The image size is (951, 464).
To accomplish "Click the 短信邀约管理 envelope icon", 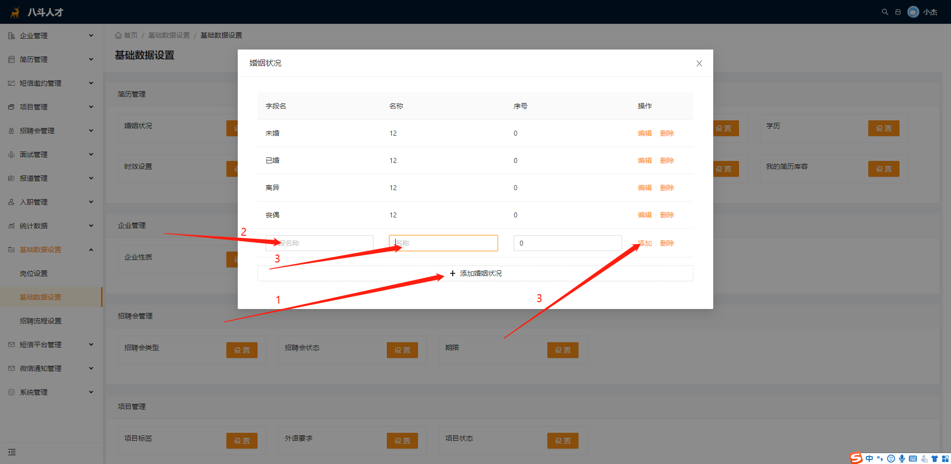I will coord(11,83).
